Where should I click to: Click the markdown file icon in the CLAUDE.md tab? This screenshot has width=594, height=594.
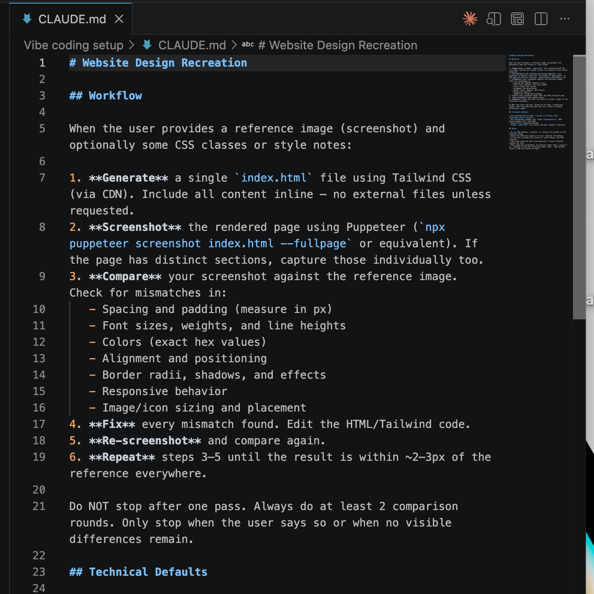point(27,19)
